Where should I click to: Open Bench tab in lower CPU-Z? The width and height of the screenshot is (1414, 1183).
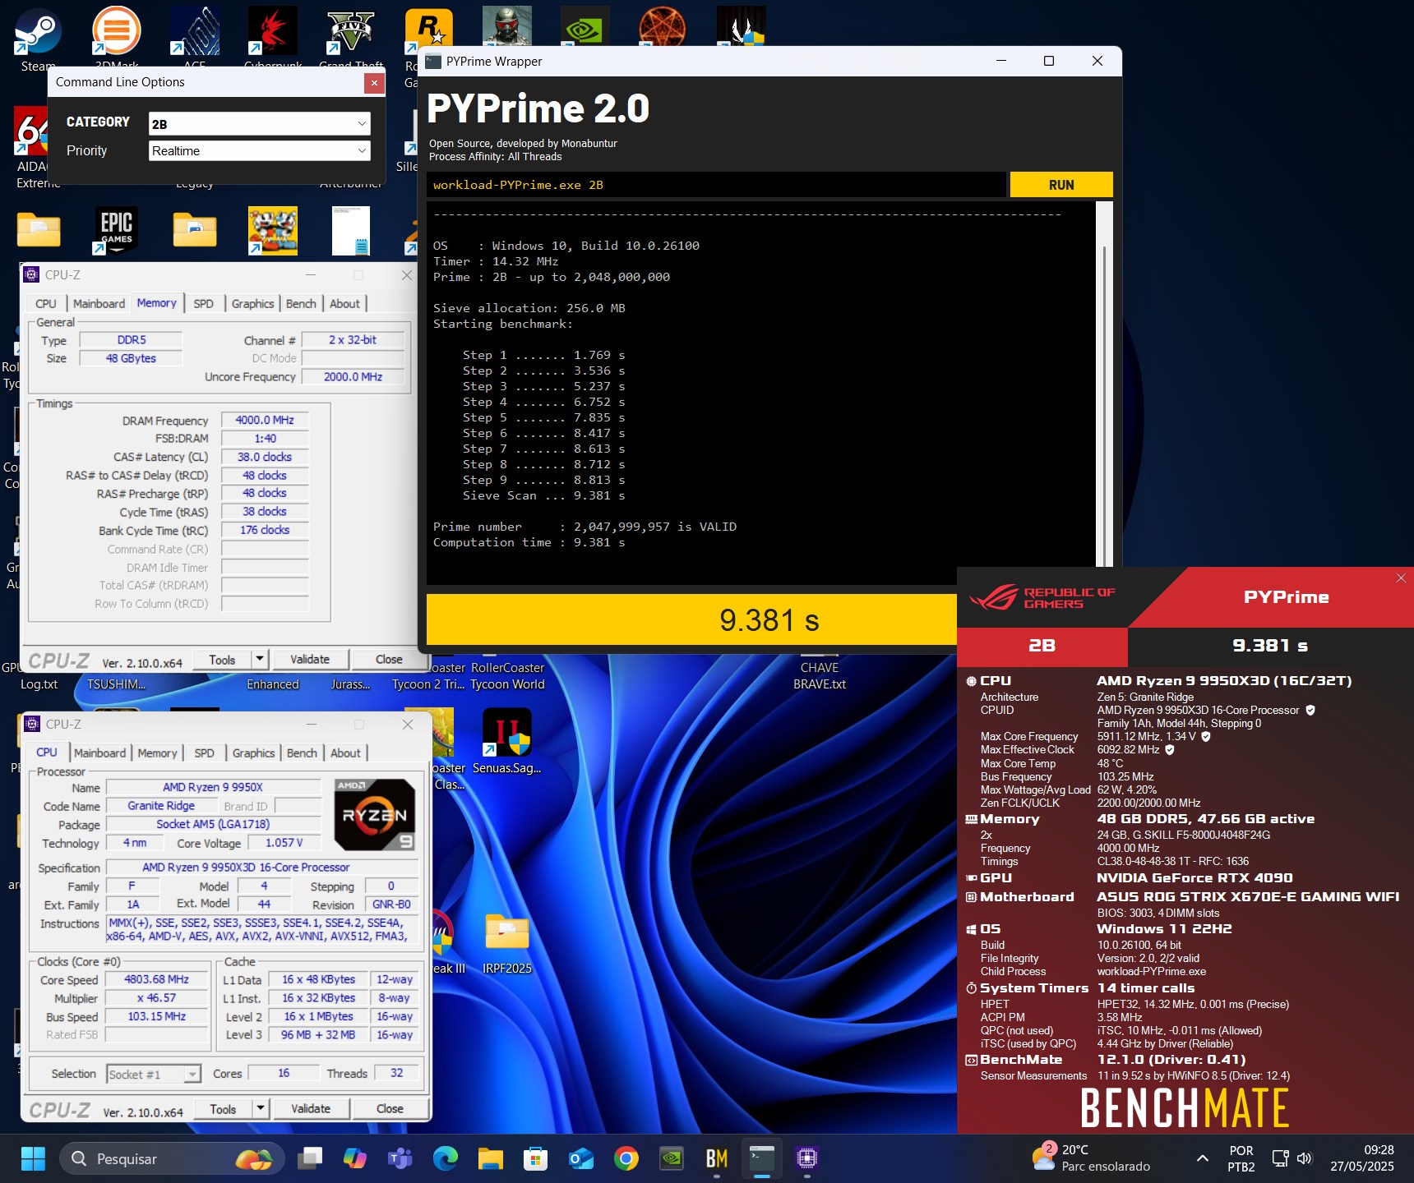(x=302, y=753)
